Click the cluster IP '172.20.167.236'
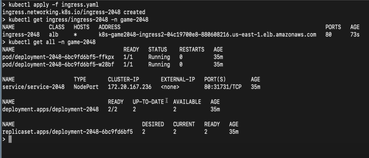369x158 pixels. (130, 87)
